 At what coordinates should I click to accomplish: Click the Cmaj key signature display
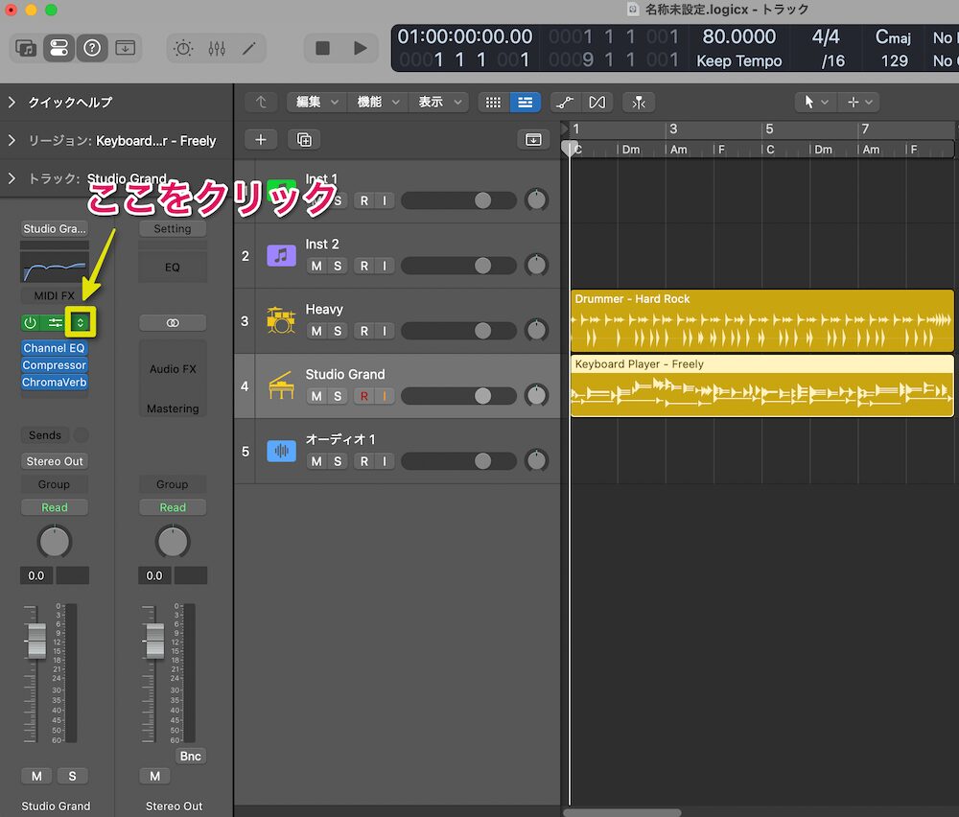pyautogui.click(x=894, y=37)
